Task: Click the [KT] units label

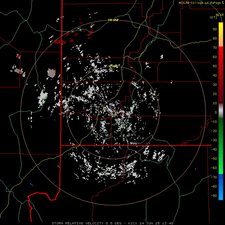Action: click(213, 17)
